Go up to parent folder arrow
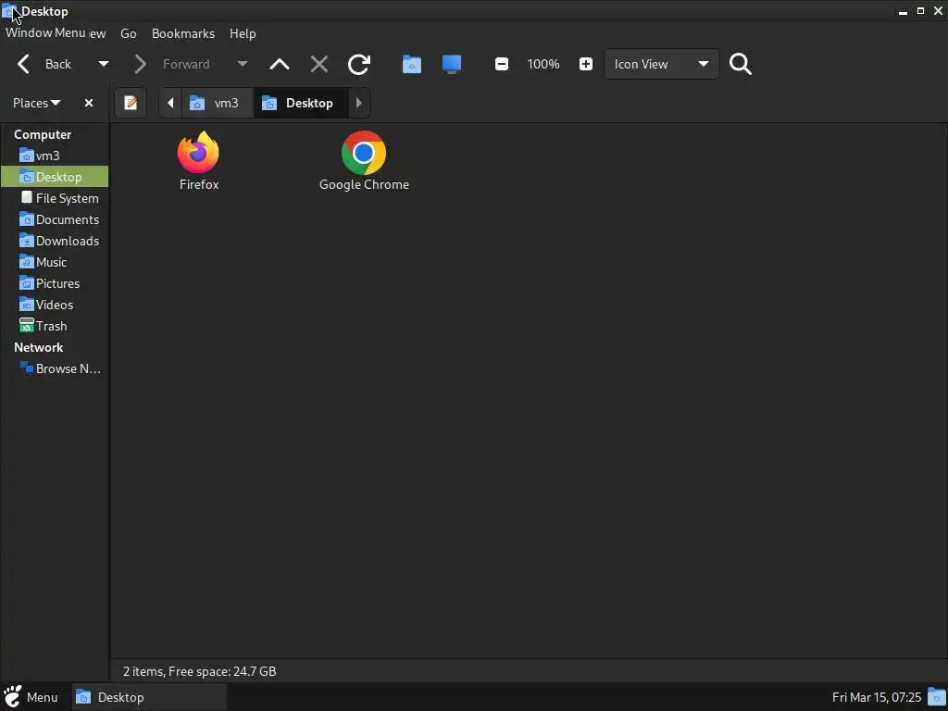This screenshot has height=711, width=948. [x=280, y=64]
